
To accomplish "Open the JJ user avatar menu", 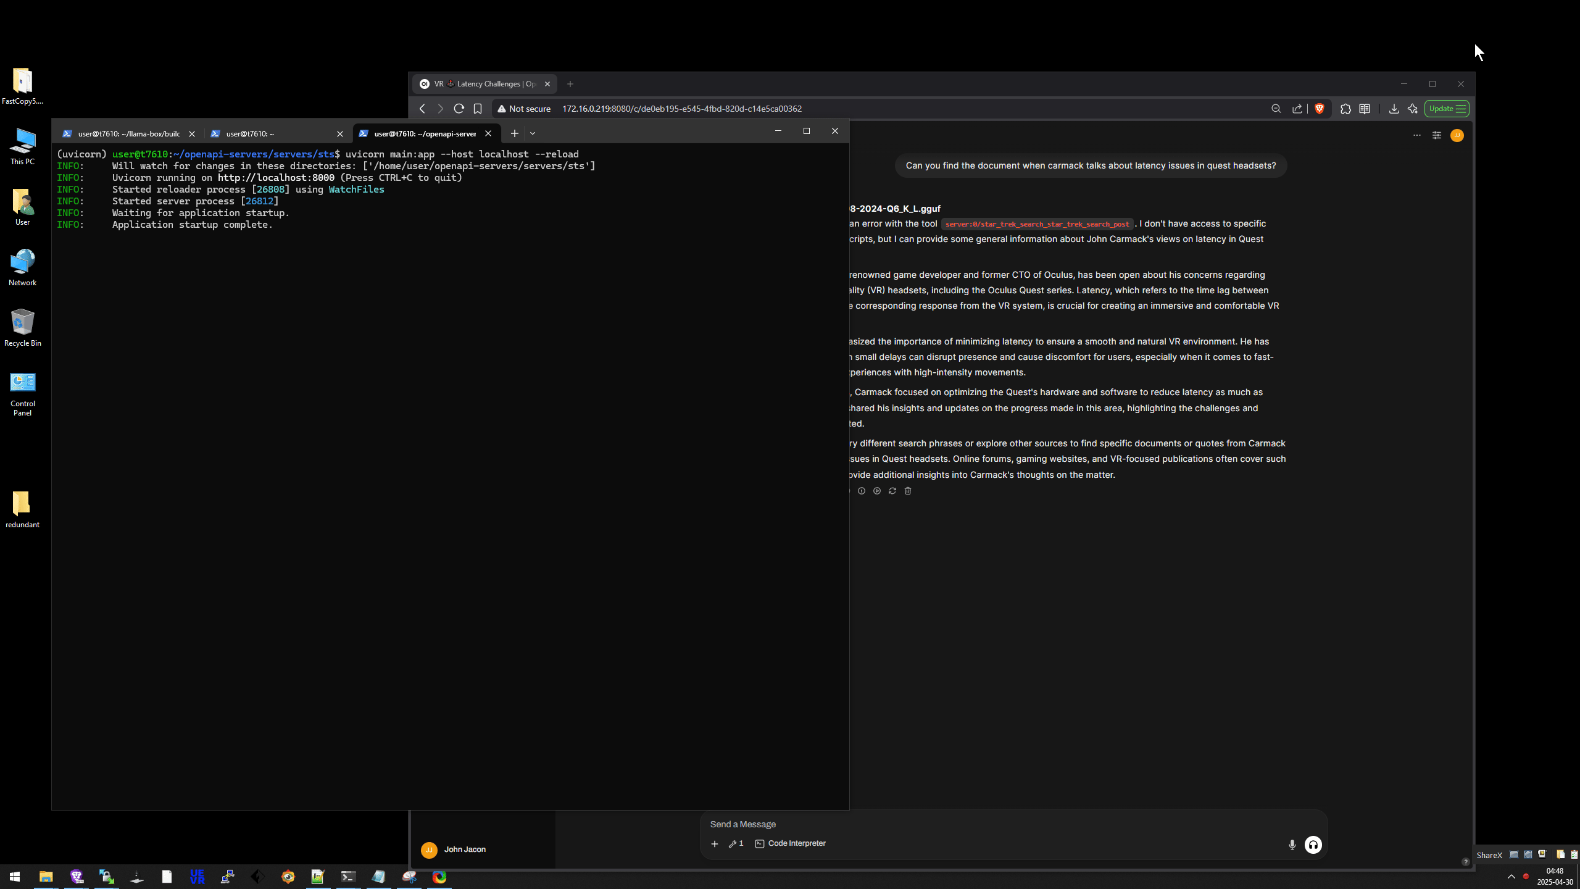I will [1457, 135].
